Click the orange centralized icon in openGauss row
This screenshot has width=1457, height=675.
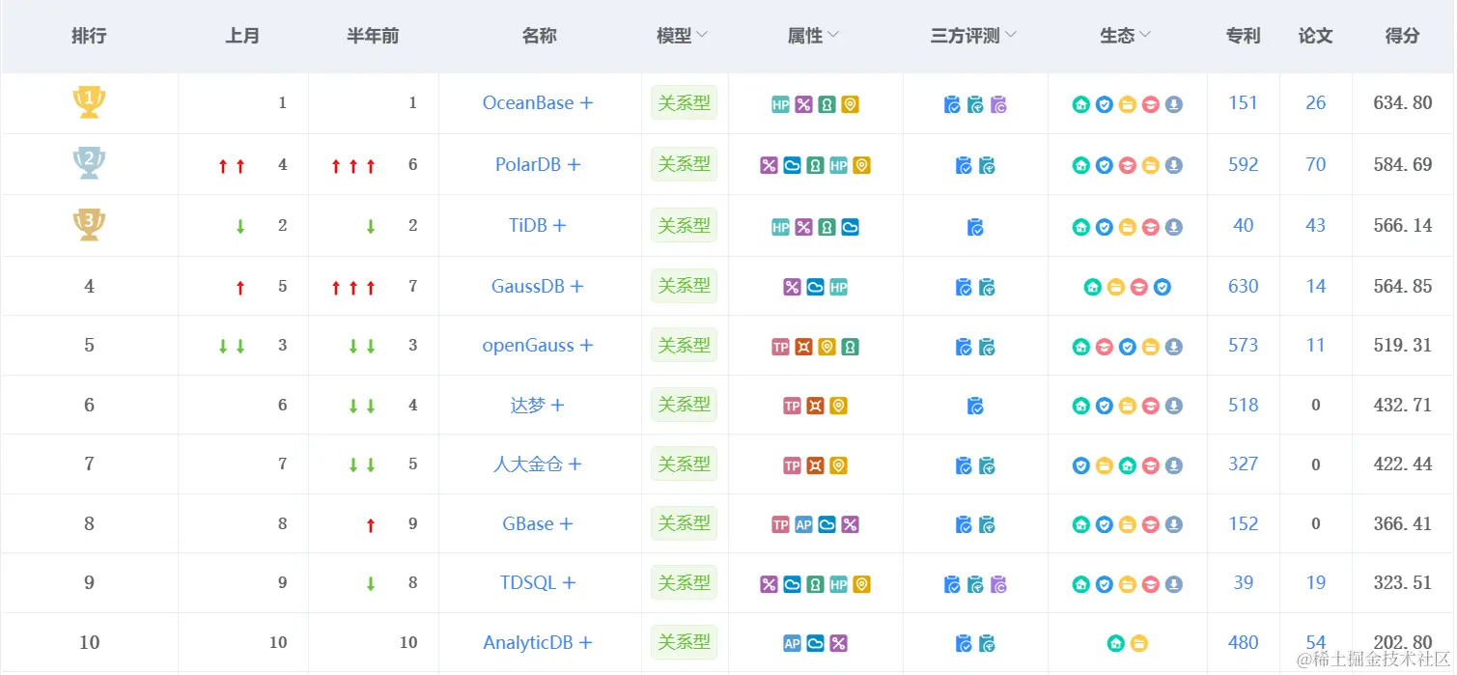pos(803,347)
